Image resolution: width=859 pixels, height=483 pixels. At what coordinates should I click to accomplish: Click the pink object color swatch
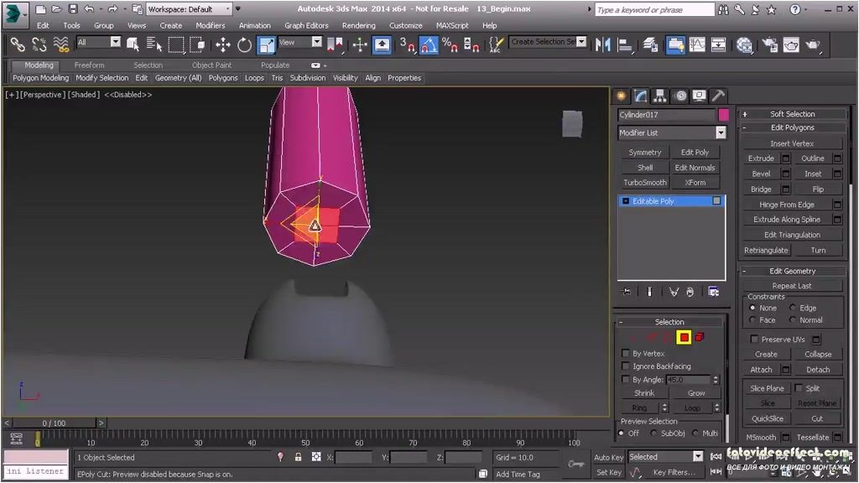(x=724, y=114)
